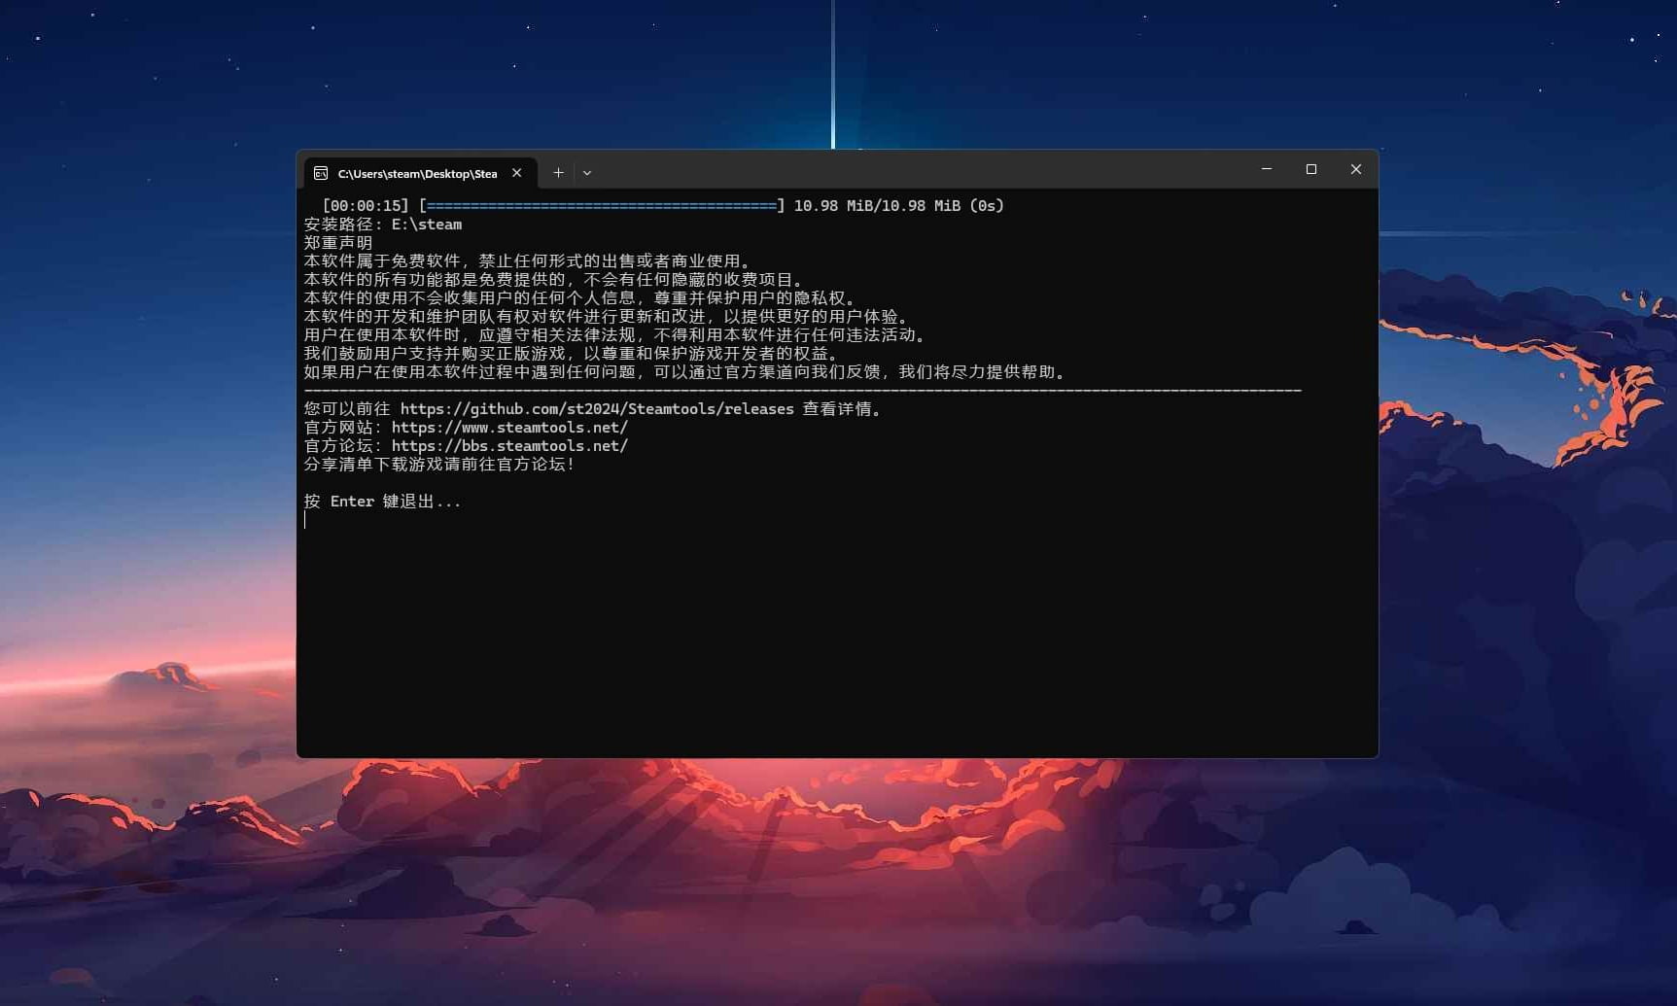Close the C:\Users\steam\Desktop\Stea tab

[517, 173]
